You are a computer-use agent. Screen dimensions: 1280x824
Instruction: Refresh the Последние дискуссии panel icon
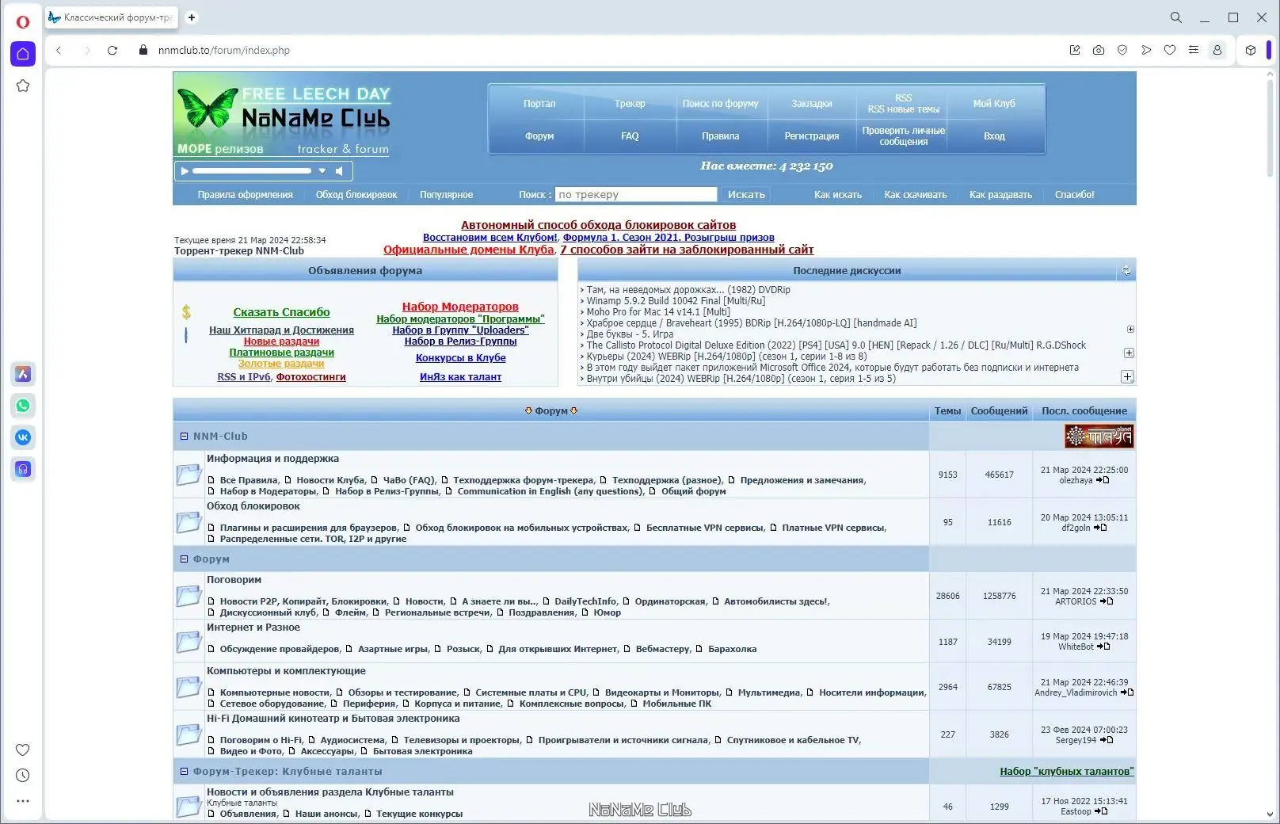[1126, 270]
